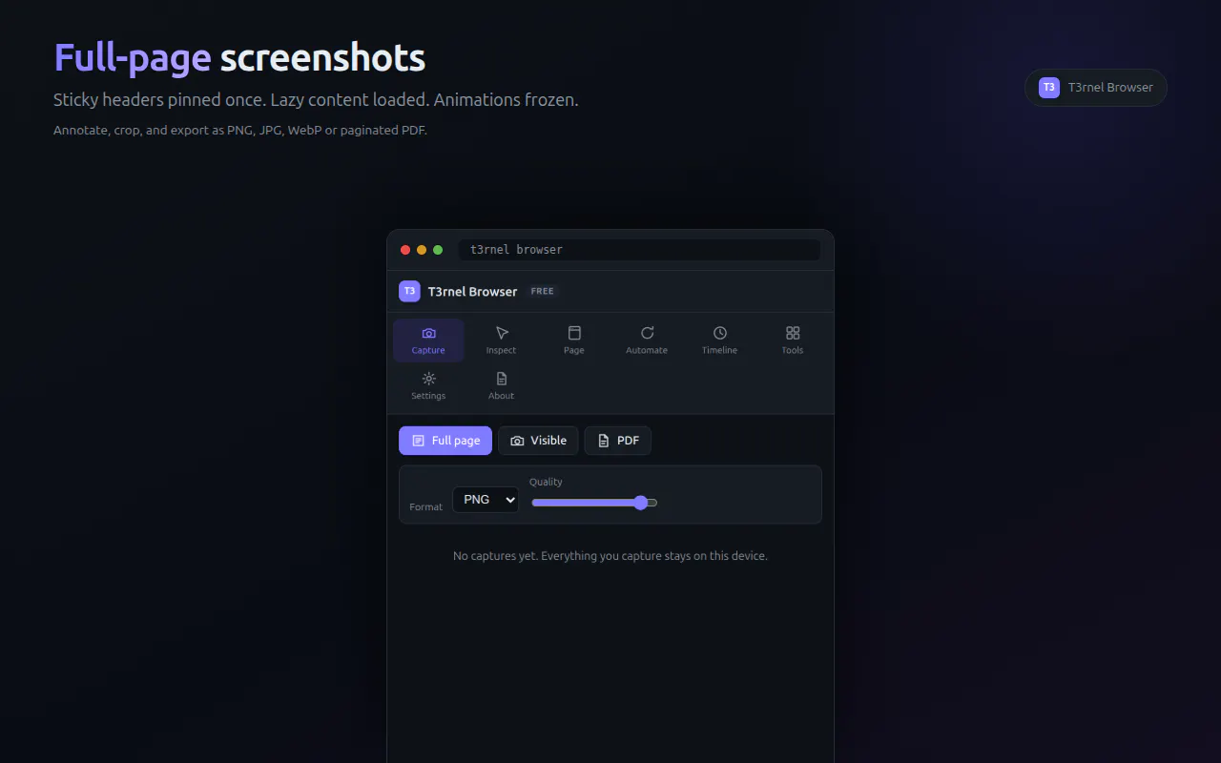This screenshot has height=763, width=1221.
Task: Switch to the Inspect tab
Action: 501,340
